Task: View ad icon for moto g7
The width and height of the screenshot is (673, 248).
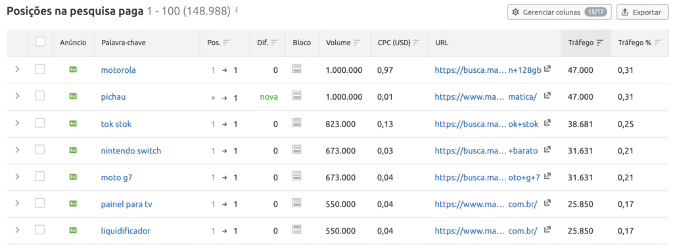Action: [73, 176]
